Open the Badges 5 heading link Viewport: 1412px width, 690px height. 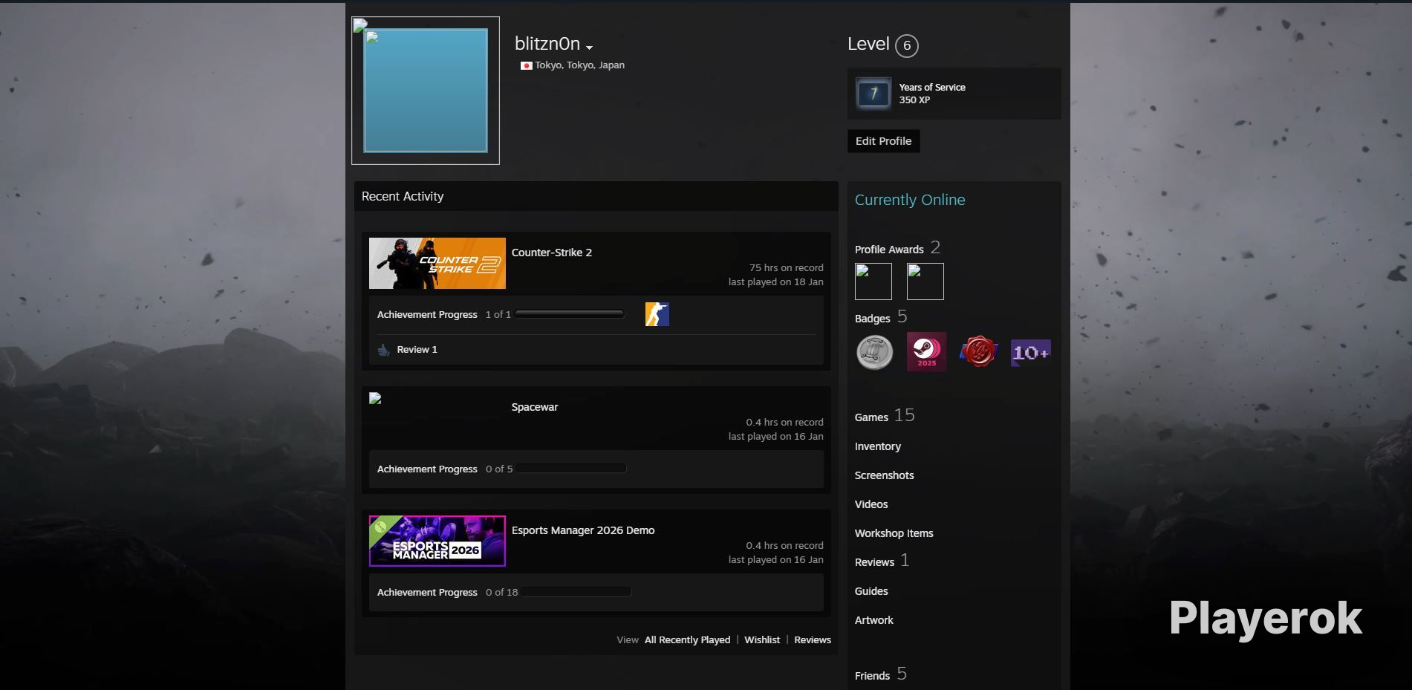click(880, 317)
